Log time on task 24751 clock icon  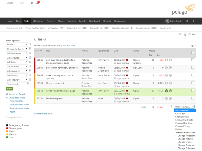point(167,98)
